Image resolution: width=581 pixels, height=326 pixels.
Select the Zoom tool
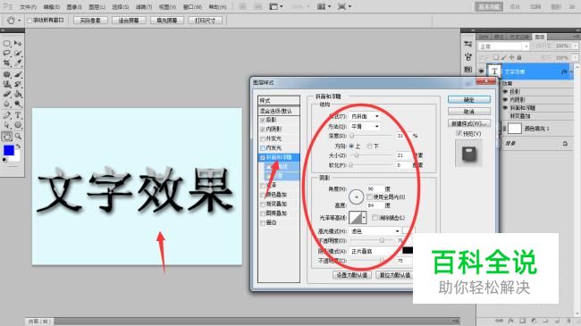18,137
